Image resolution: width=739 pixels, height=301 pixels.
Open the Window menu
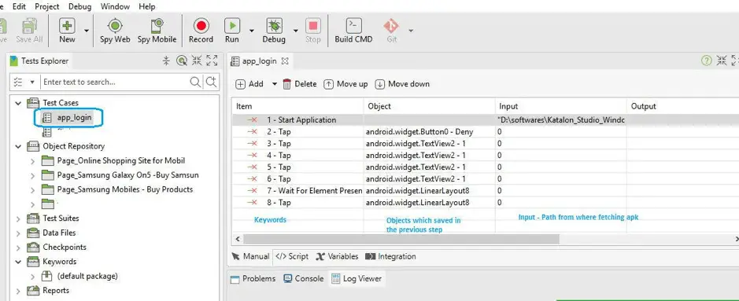[x=116, y=6]
